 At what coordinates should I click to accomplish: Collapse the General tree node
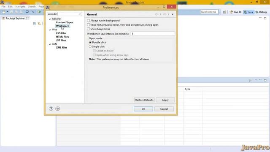(x=50, y=19)
